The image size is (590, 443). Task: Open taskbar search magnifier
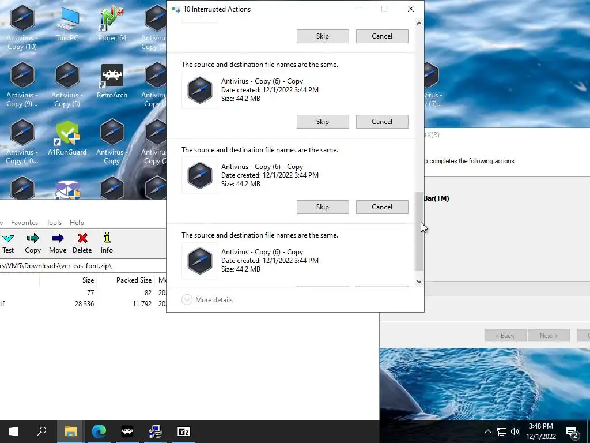point(41,431)
